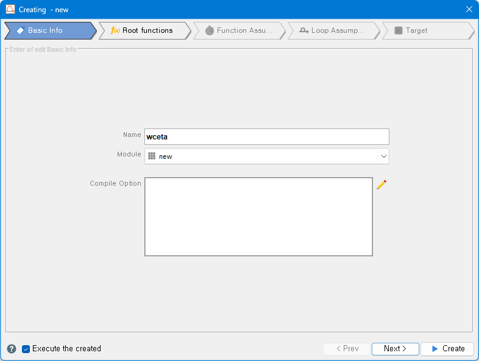The width and height of the screenshot is (479, 361).
Task: Switch to the Root functions step label
Action: click(147, 30)
